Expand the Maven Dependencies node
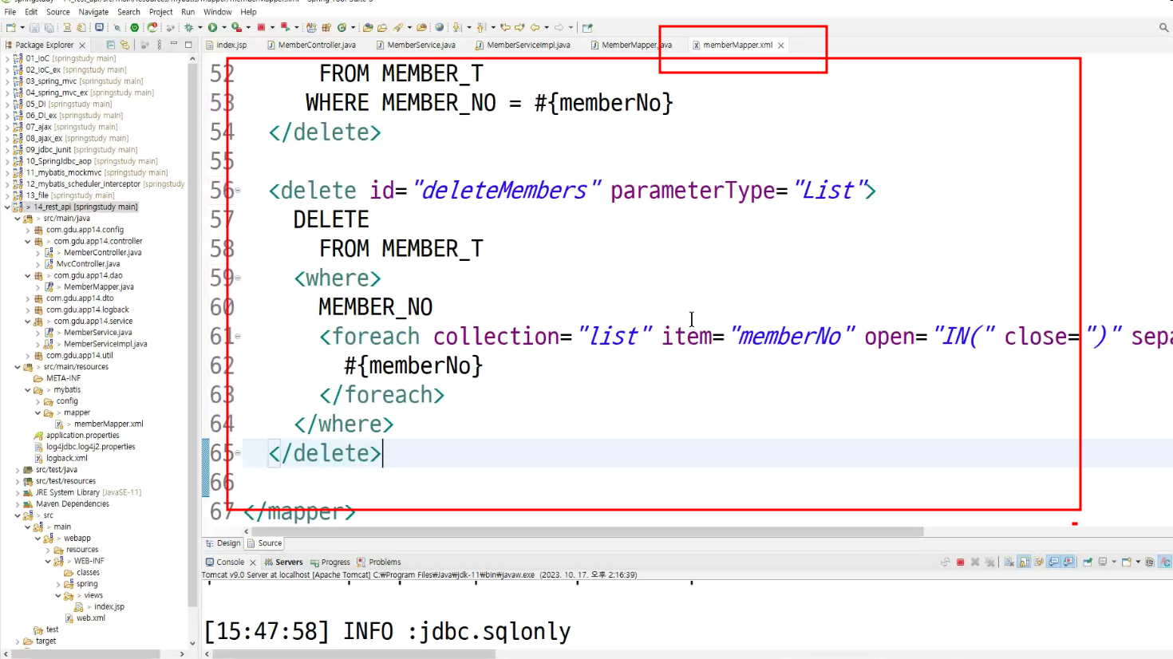 coord(18,504)
